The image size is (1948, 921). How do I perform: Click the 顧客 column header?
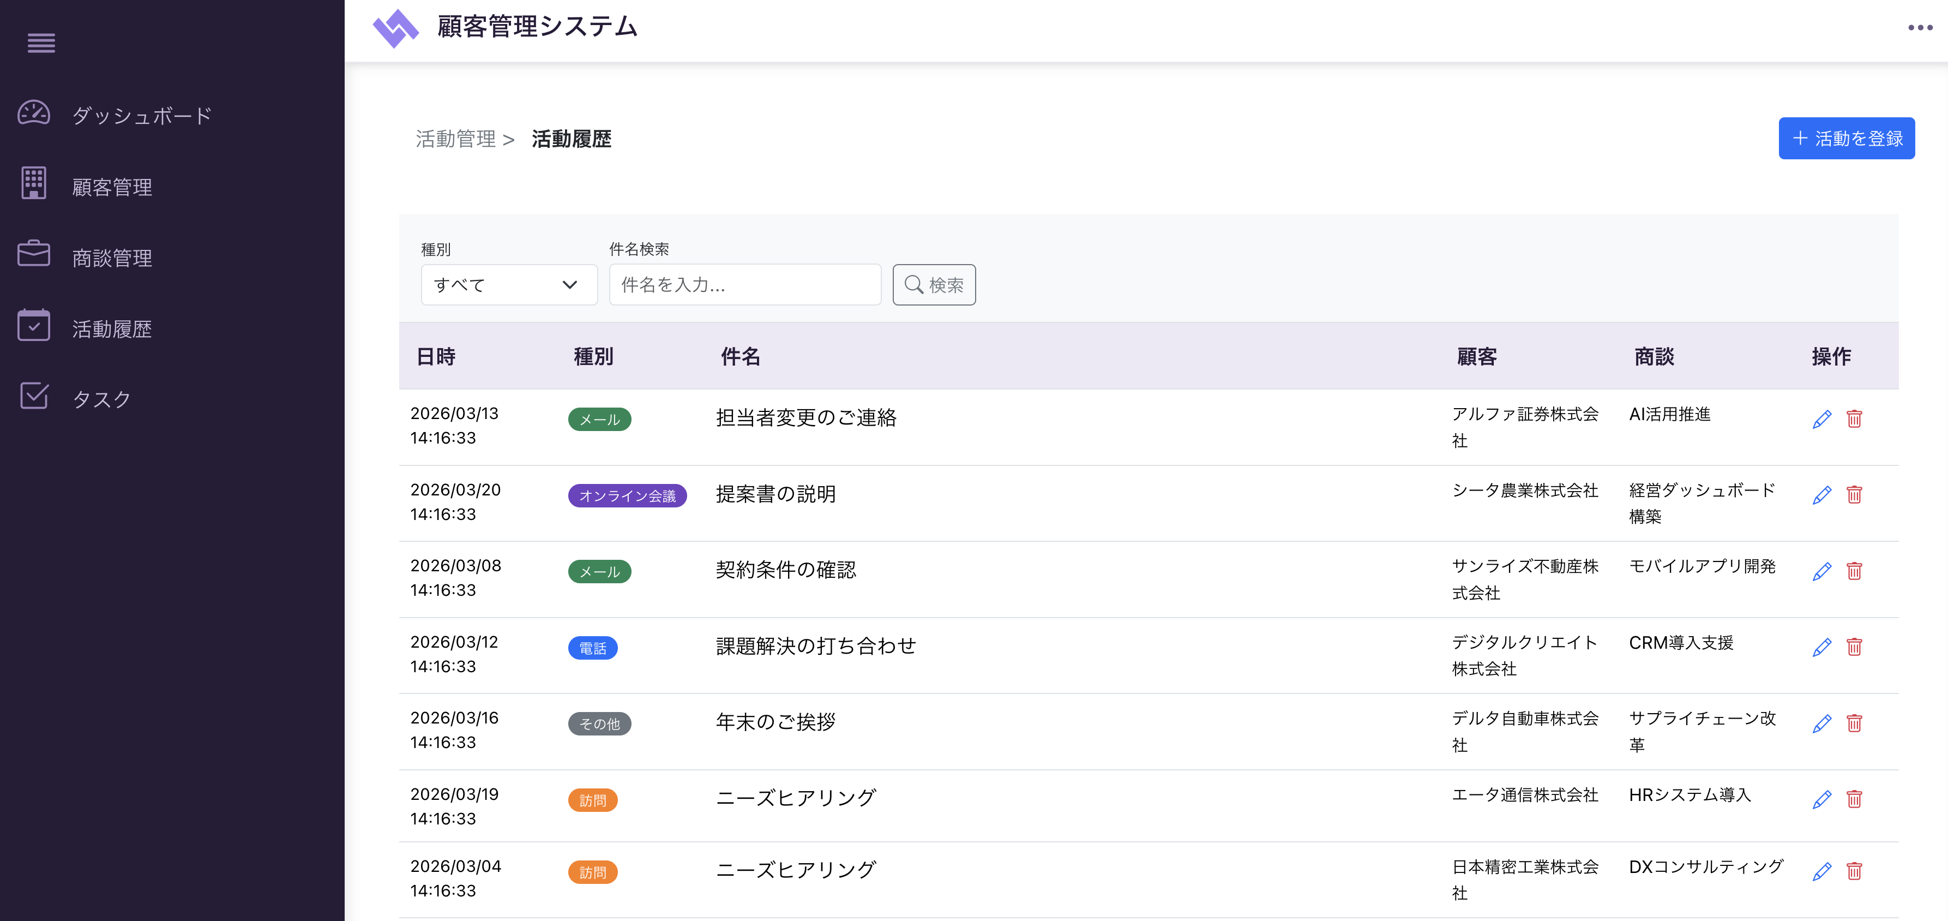1477,356
